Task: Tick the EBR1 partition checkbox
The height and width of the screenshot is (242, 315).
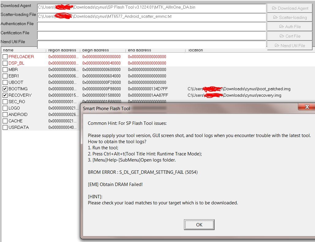Action: [x=5, y=76]
